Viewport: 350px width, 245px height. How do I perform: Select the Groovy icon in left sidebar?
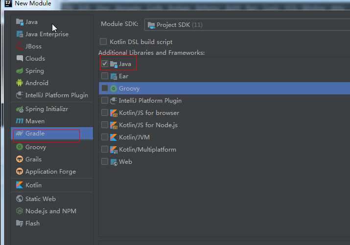click(20, 147)
